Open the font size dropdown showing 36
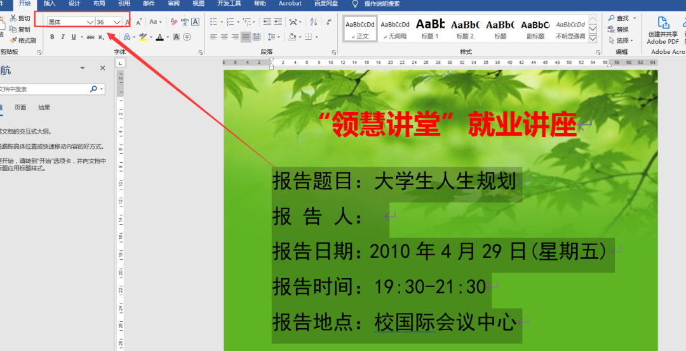 click(x=117, y=22)
